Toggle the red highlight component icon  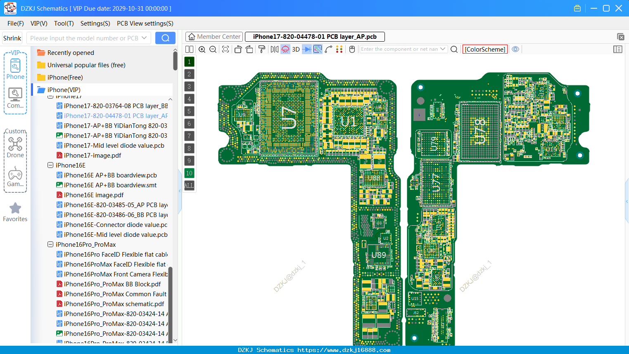pos(285,49)
